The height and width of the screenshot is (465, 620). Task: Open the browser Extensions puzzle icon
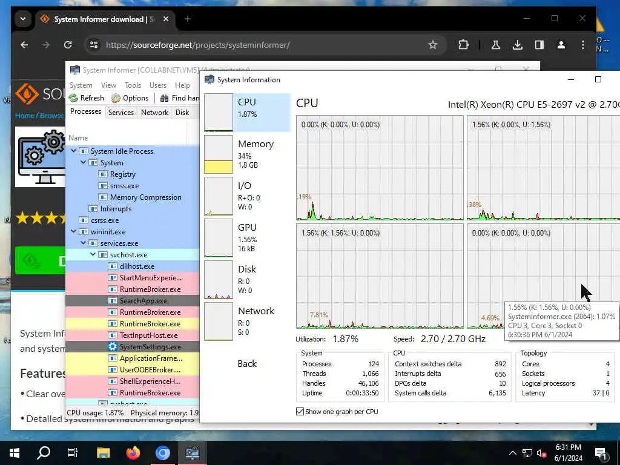pos(463,45)
